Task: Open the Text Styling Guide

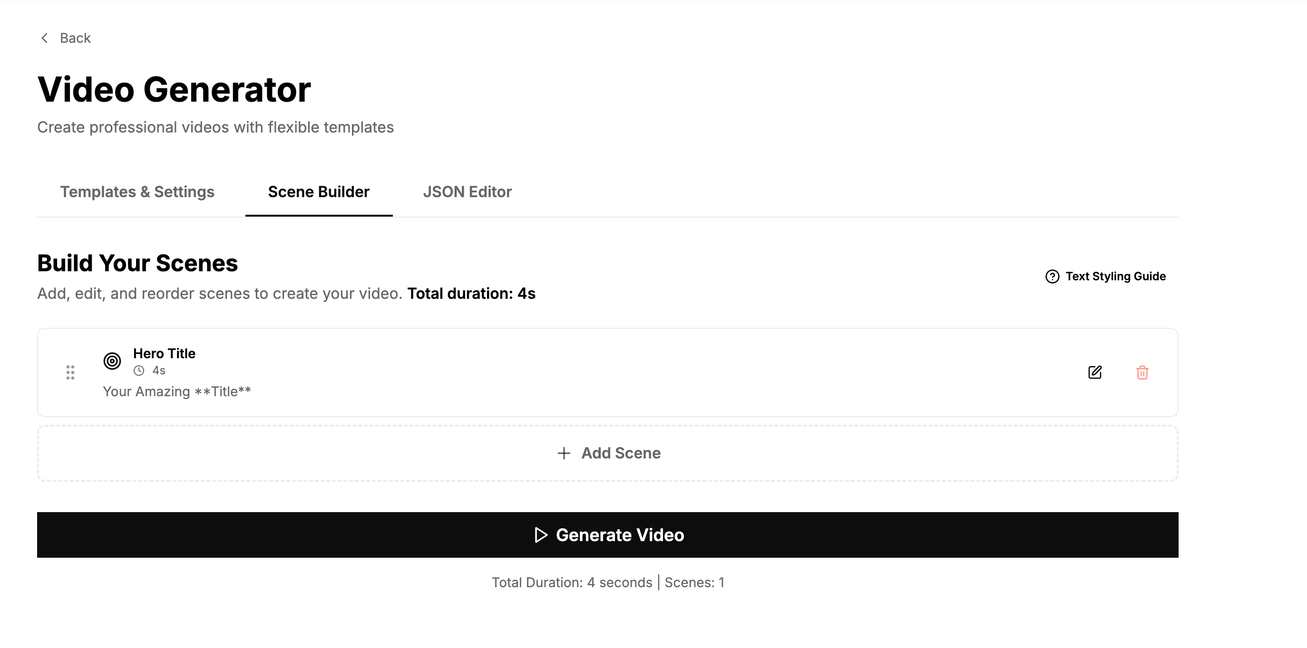Action: pyautogui.click(x=1115, y=276)
